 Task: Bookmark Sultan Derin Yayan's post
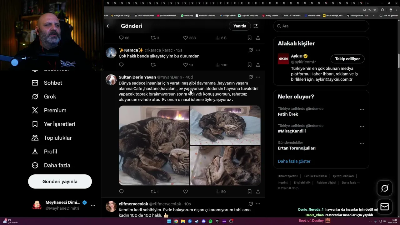point(249,191)
